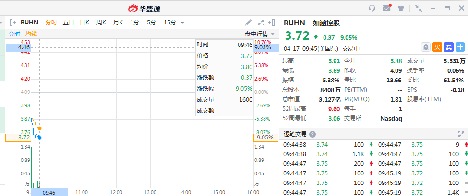Click the large 3.72 current price

(297, 36)
